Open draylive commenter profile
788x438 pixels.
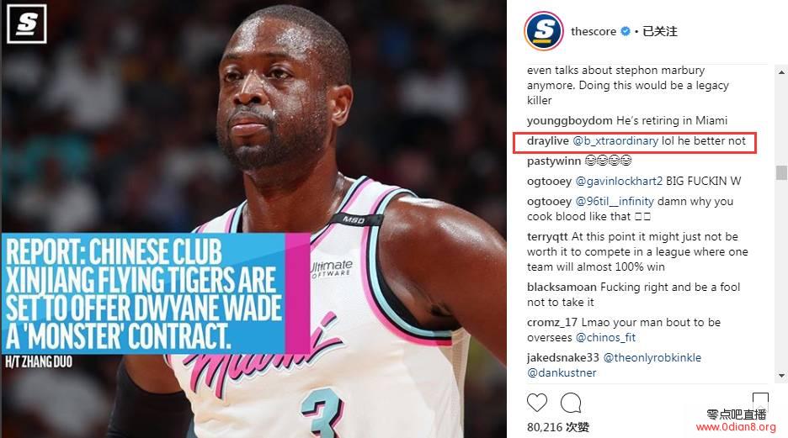pos(548,141)
